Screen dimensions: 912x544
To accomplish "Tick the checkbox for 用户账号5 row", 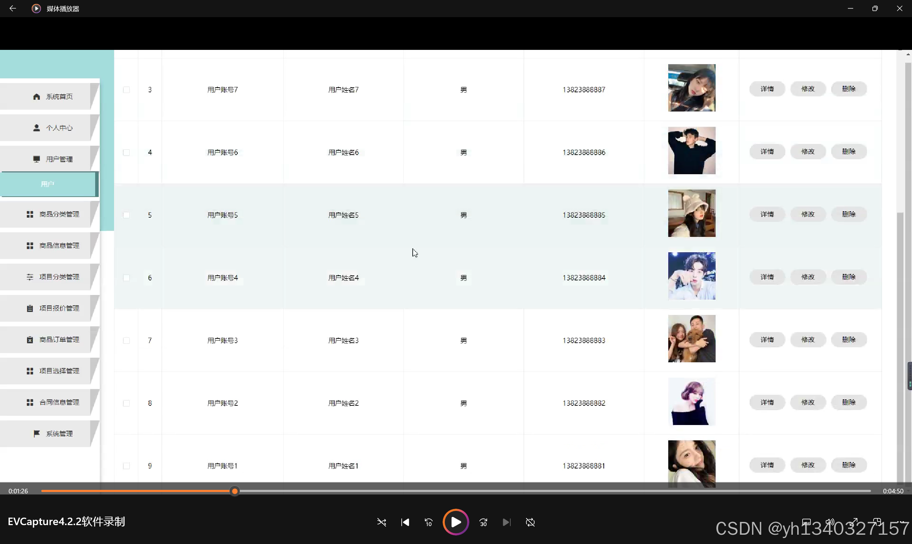I will [126, 215].
